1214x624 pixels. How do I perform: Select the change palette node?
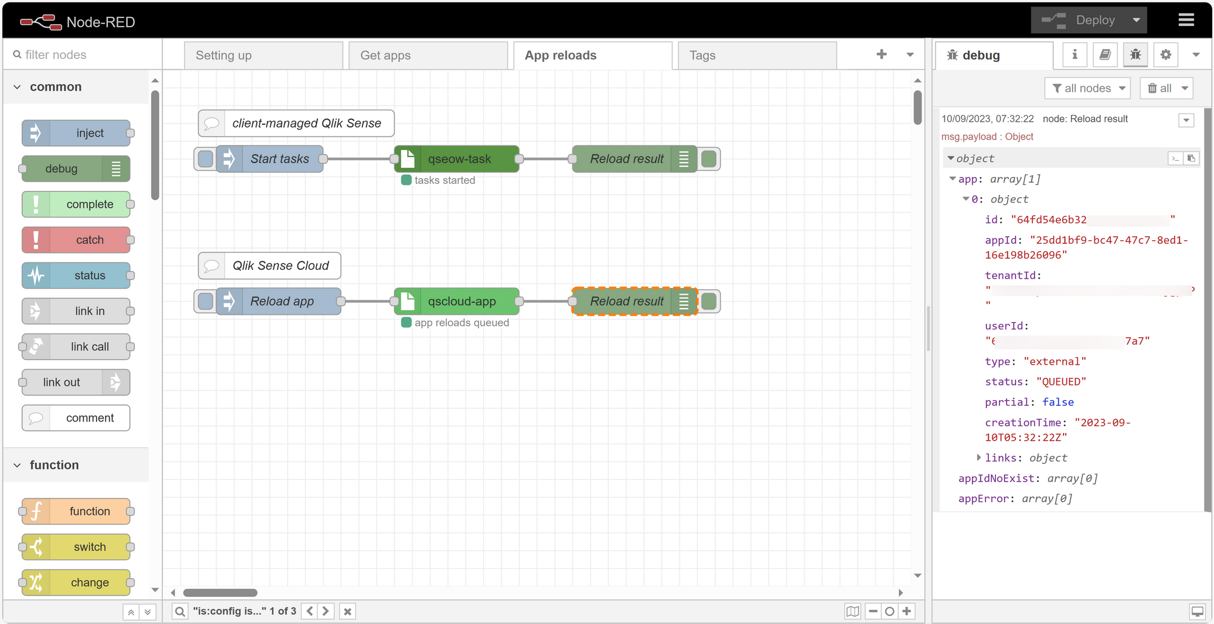76,583
